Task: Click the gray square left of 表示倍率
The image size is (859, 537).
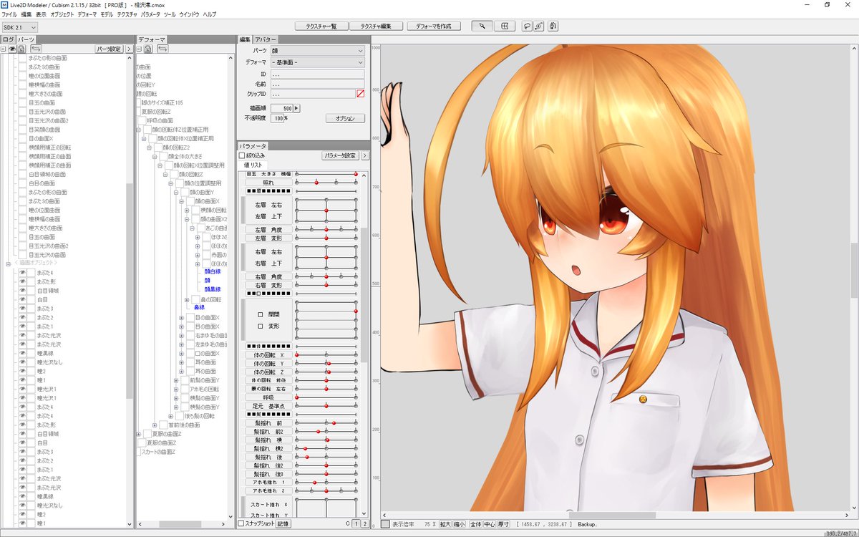Action: click(386, 524)
